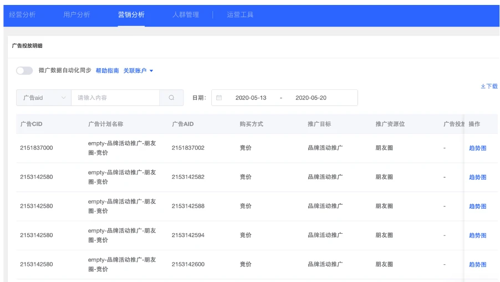
Task: Switch to 用户分析 tab
Action: coord(76,14)
